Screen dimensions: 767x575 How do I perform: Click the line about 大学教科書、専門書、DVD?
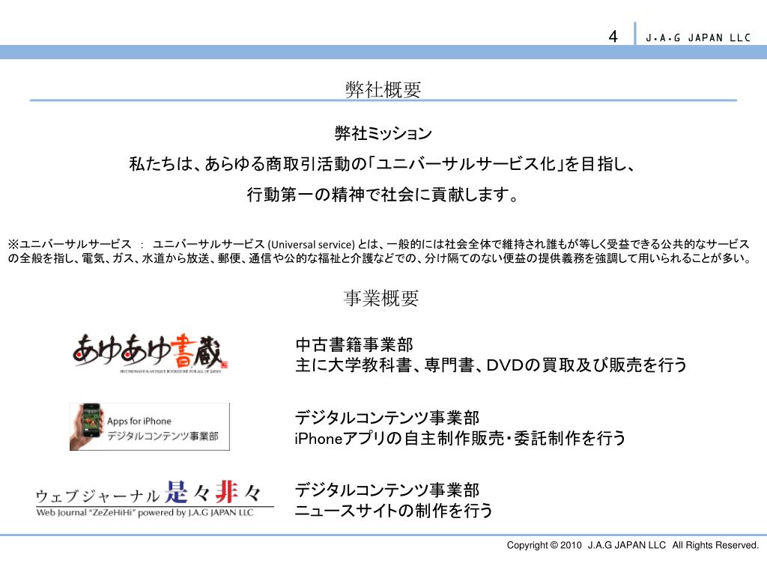tap(491, 365)
